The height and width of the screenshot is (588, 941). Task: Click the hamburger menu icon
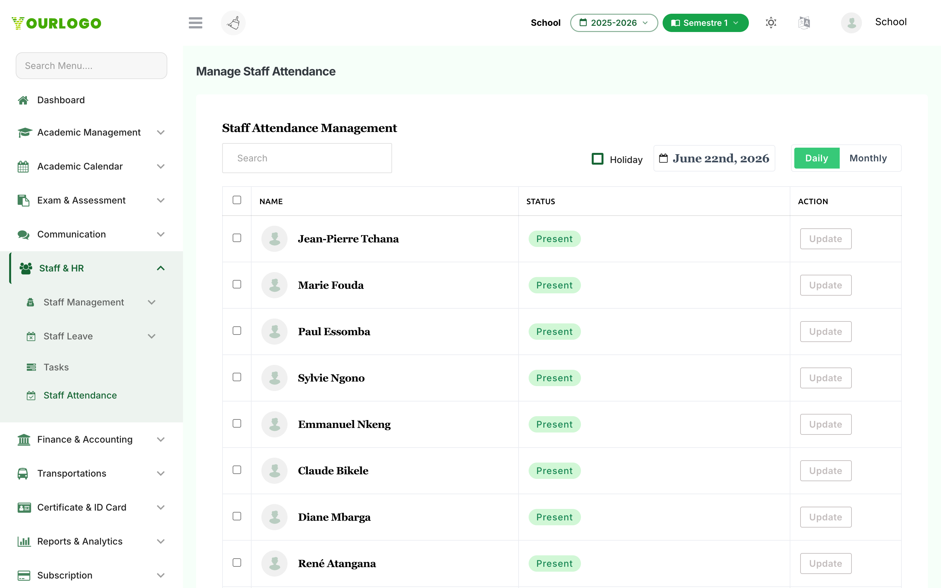coord(195,23)
